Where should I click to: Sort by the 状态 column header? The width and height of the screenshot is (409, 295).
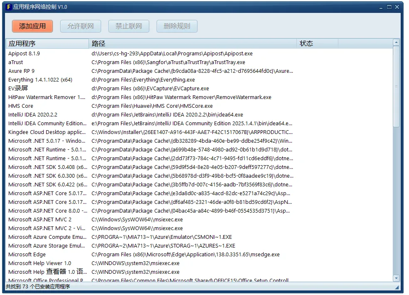(x=317, y=44)
